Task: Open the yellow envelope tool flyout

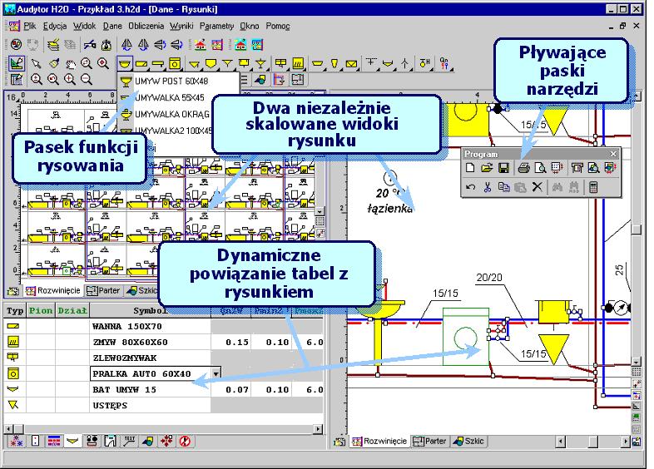Action: (x=351, y=64)
